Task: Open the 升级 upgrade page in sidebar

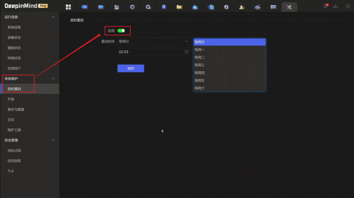Action: pos(11,99)
